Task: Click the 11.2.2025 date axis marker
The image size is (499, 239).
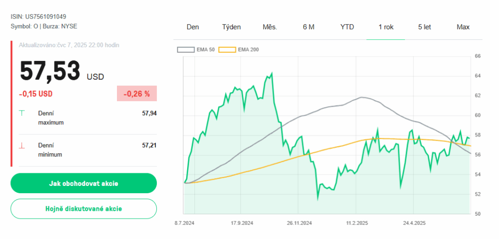Action: point(357,223)
